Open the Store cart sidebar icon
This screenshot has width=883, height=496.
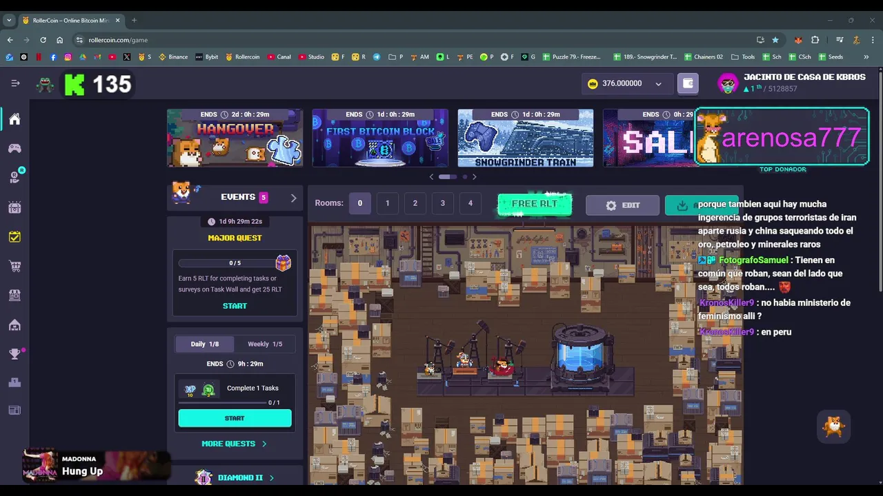point(14,266)
